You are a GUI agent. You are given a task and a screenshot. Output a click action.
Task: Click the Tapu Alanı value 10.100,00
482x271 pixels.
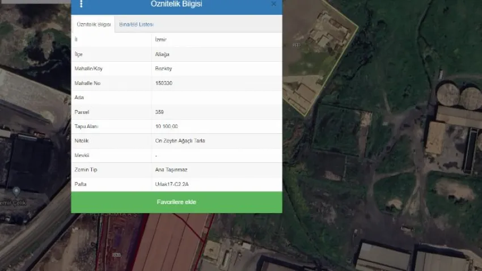pos(167,126)
